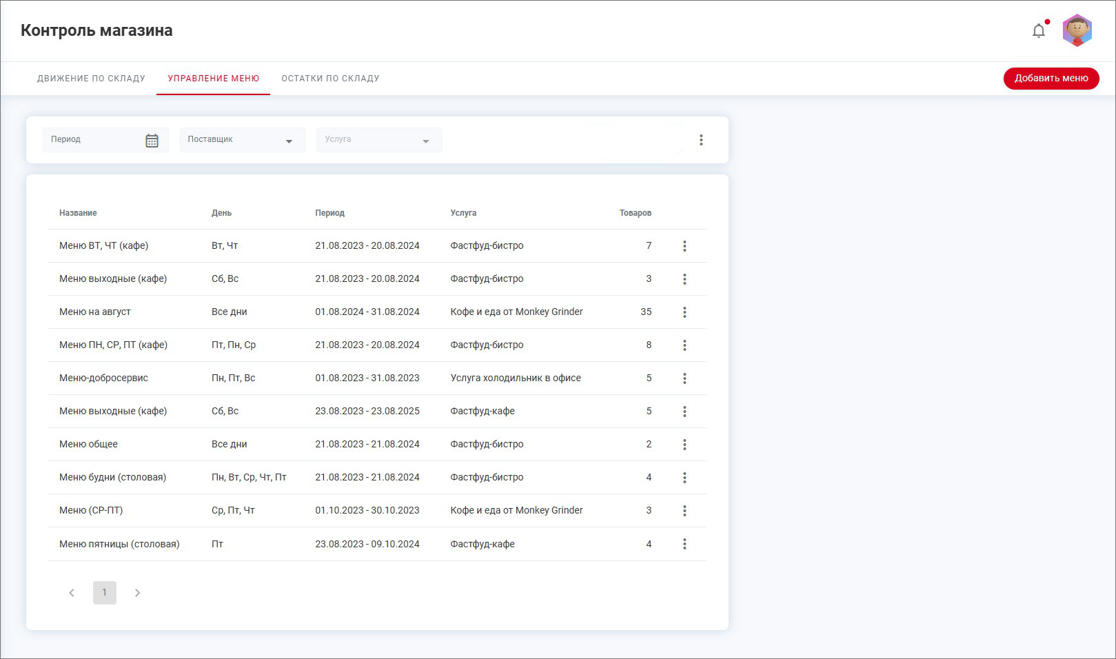The width and height of the screenshot is (1116, 659).
Task: Open the actions menu for Меню (СР-ПТ)
Action: (684, 511)
